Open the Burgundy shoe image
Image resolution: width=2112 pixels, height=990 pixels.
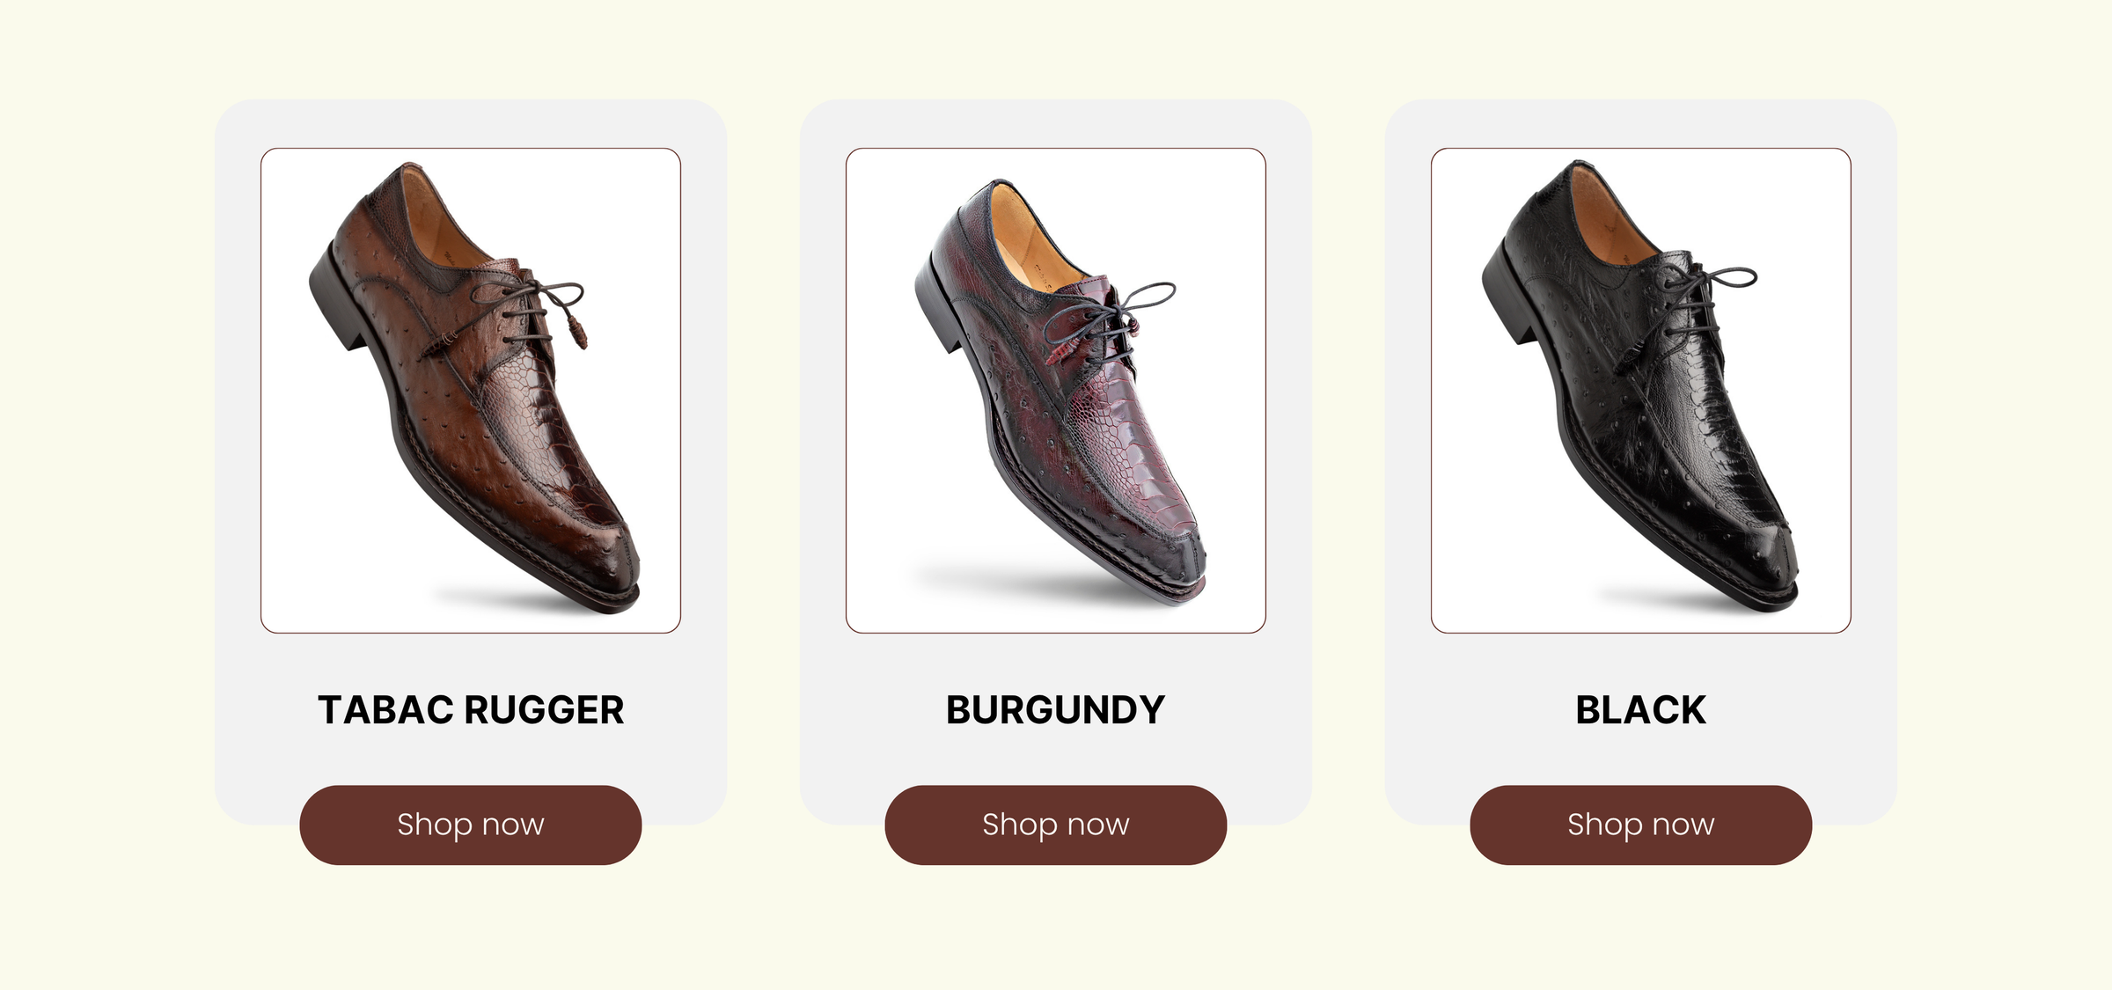[1056, 390]
